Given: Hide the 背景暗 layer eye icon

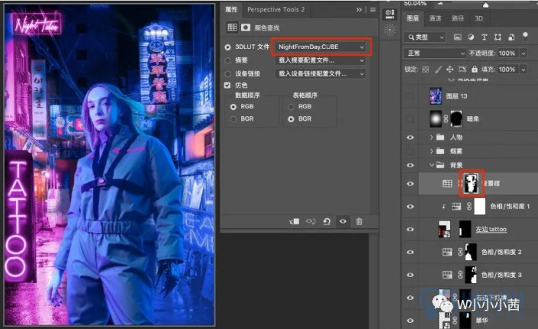Looking at the screenshot, I should (x=410, y=183).
